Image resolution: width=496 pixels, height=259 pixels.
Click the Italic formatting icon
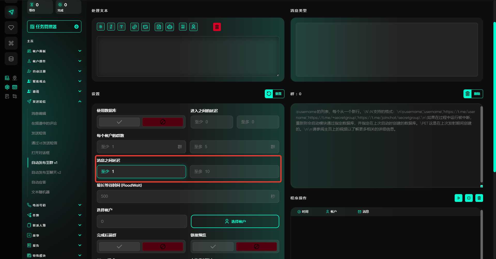[111, 27]
